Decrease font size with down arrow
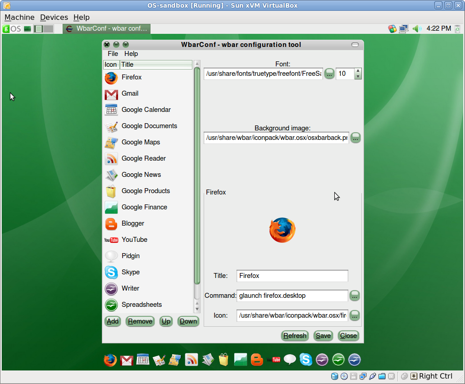Image resolution: width=465 pixels, height=384 pixels. pos(358,77)
